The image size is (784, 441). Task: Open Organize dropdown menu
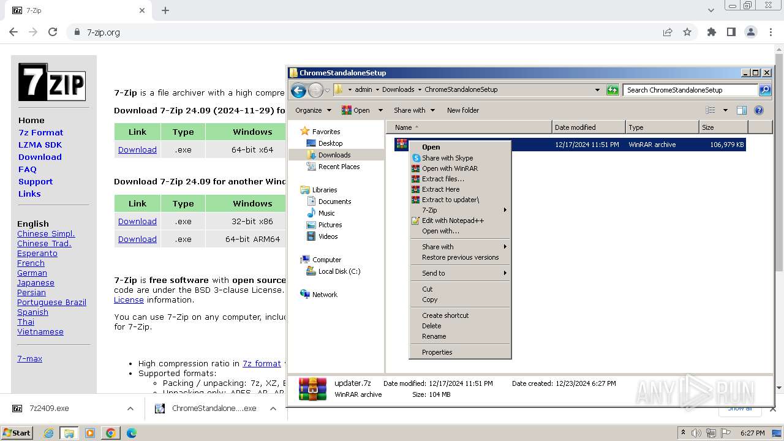click(x=313, y=110)
